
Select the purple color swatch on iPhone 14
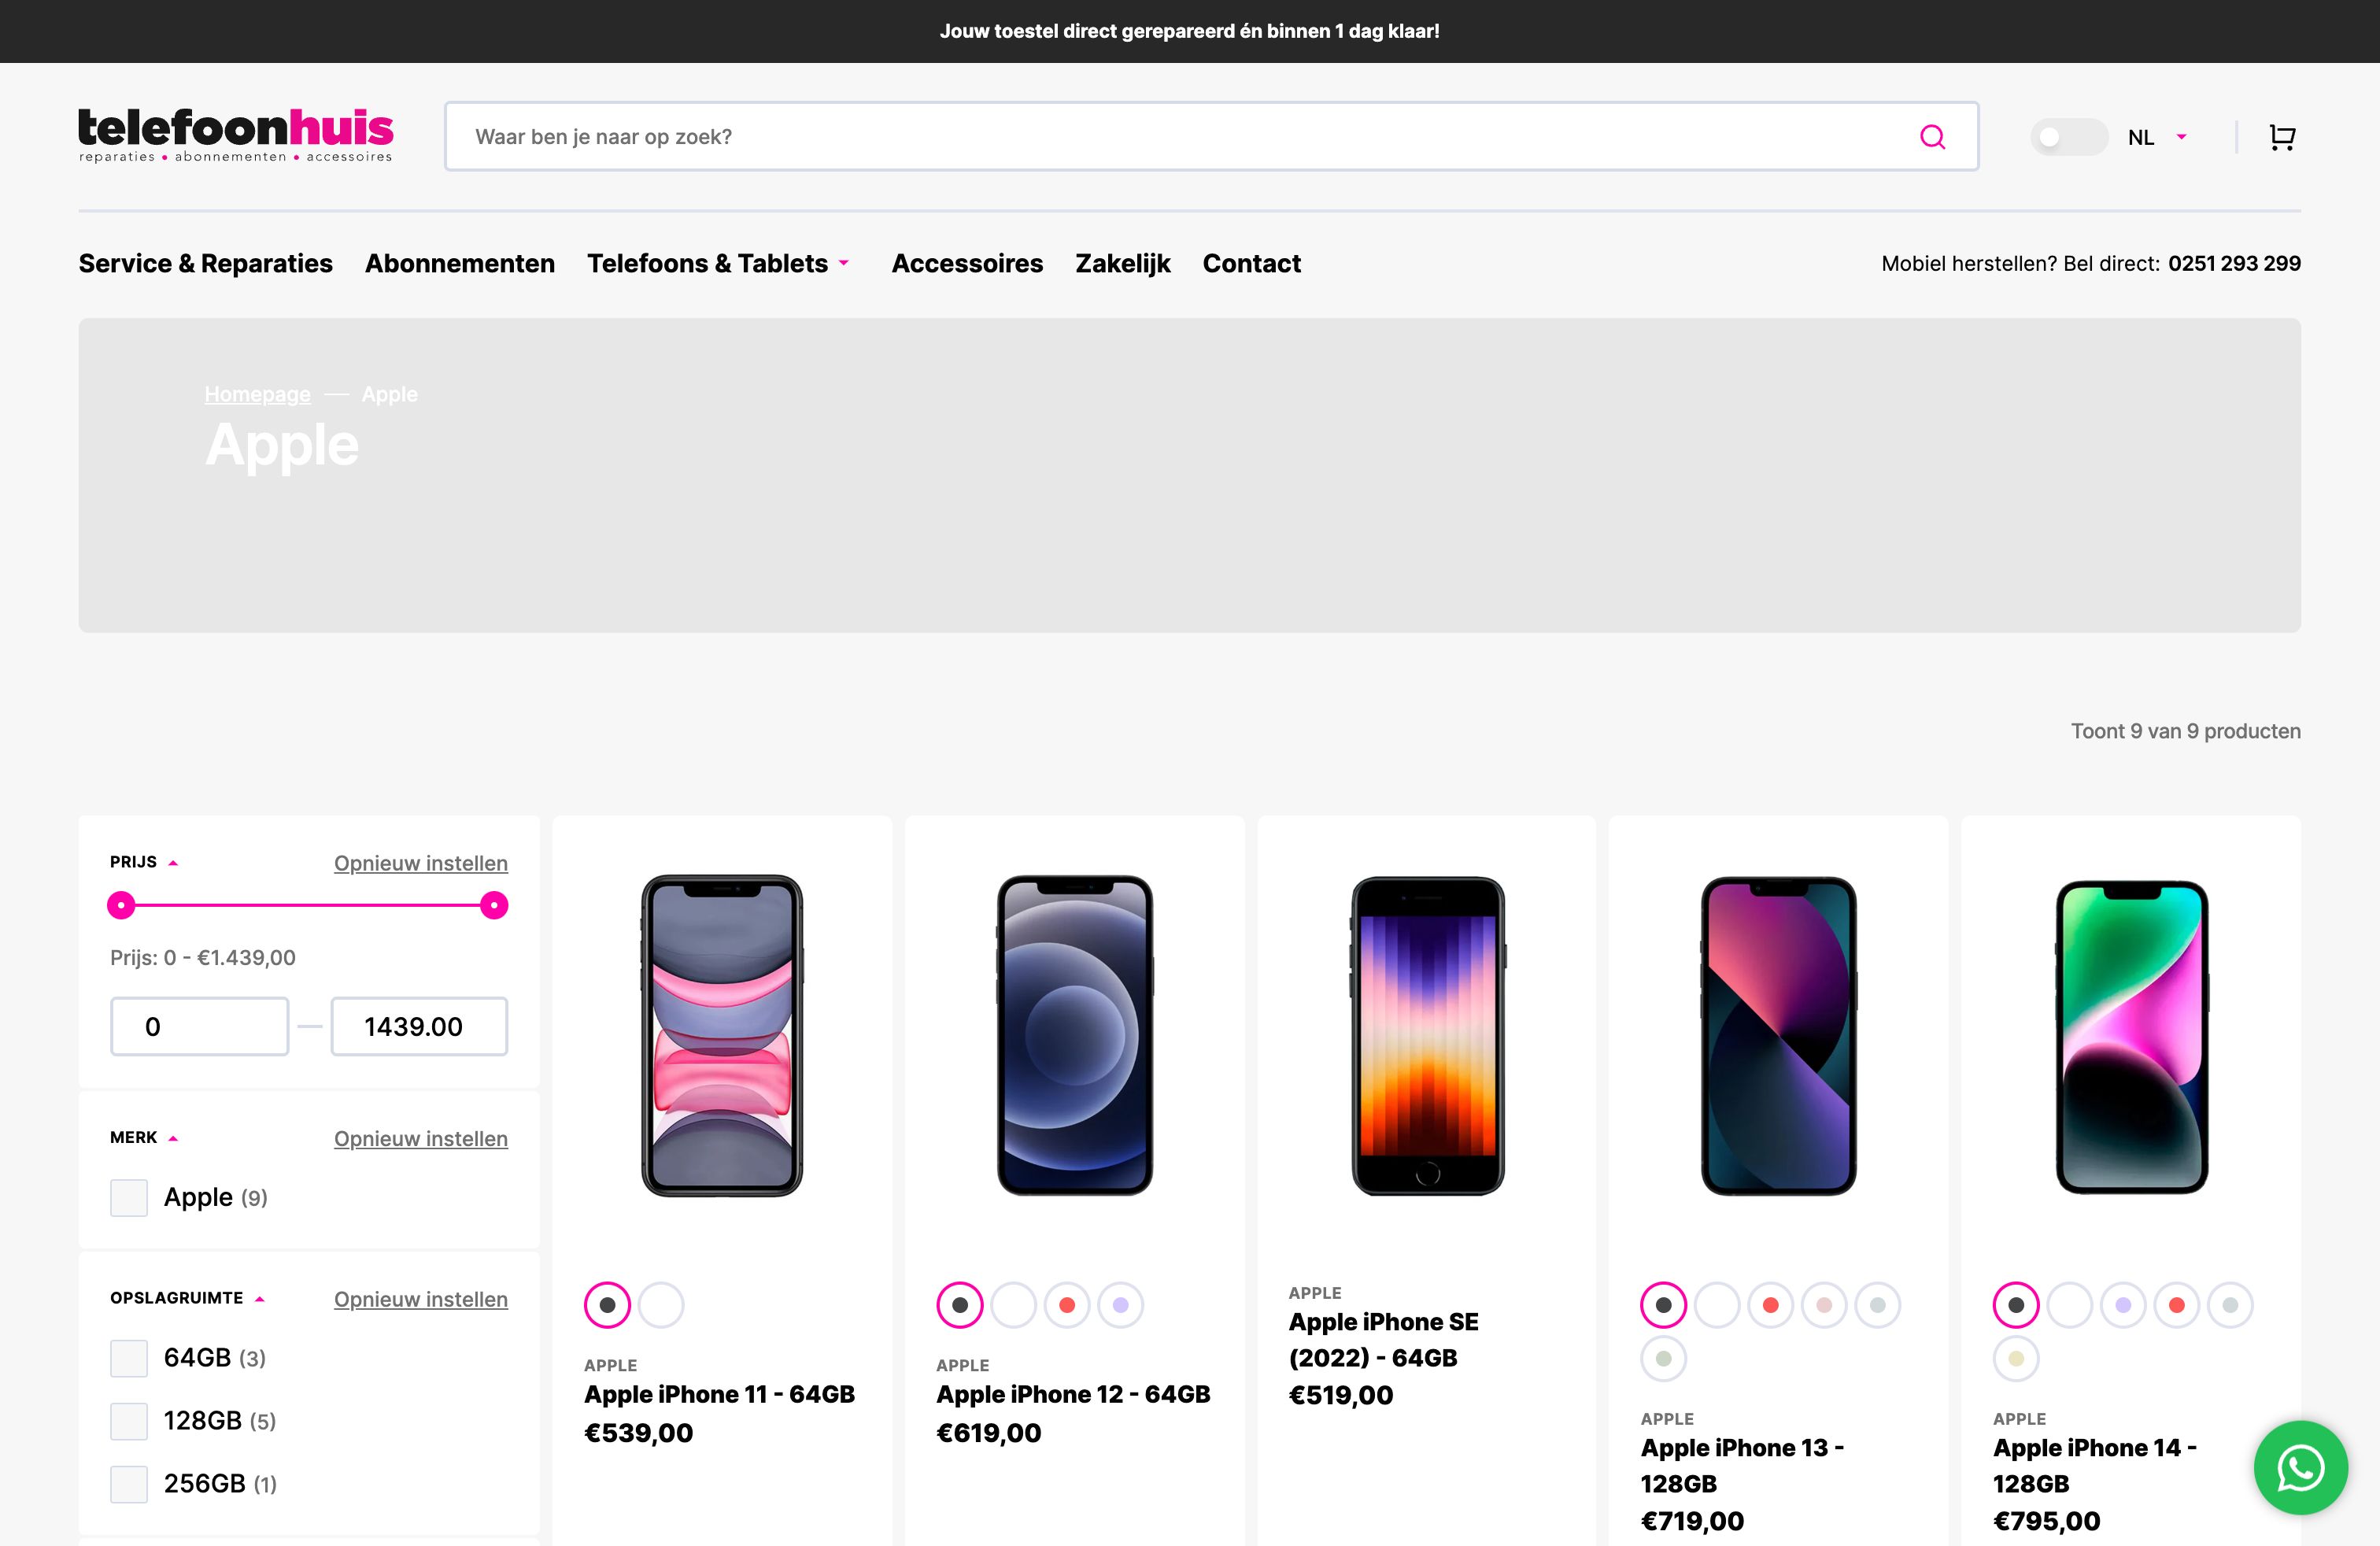click(2122, 1304)
